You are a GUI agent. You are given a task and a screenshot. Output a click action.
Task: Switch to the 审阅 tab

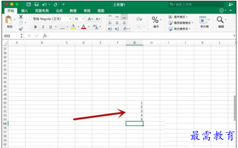[87, 11]
